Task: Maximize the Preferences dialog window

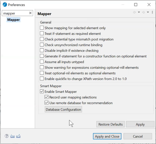Action: pos(136,5)
